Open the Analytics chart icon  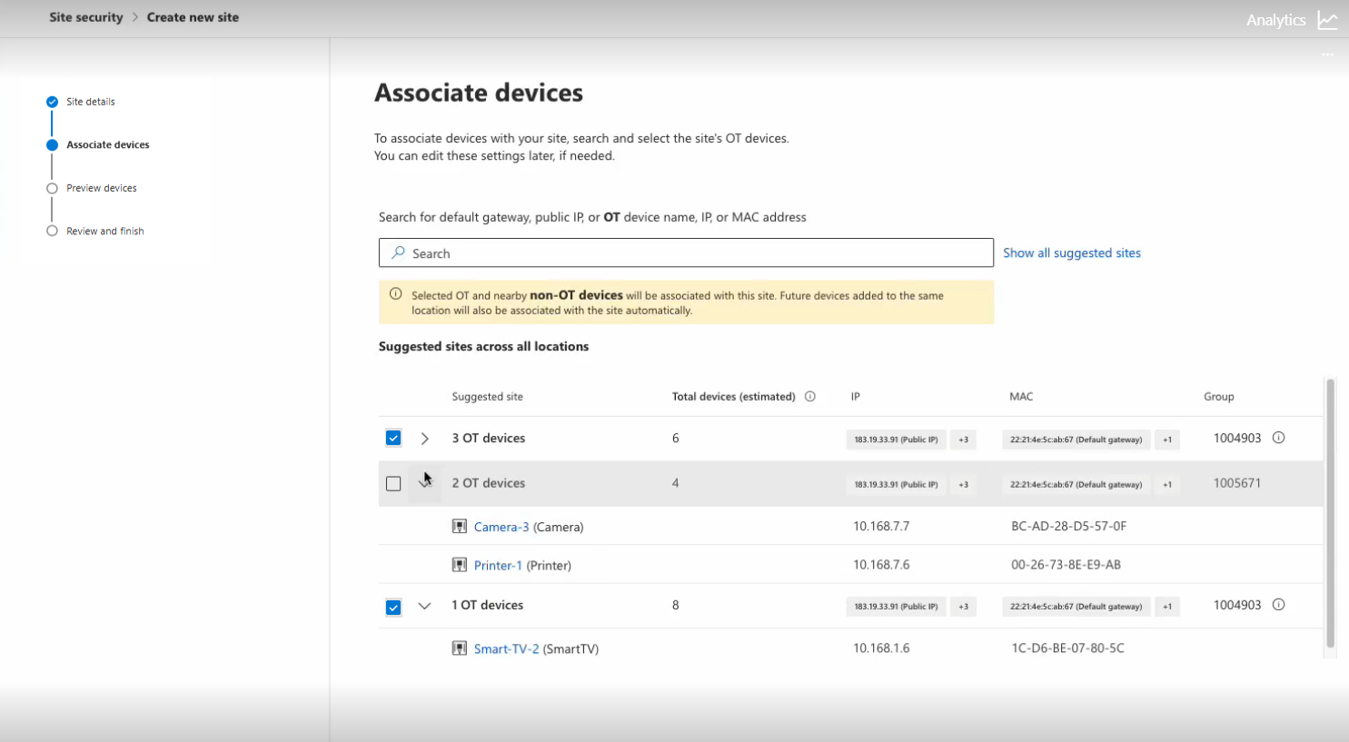pyautogui.click(x=1327, y=20)
